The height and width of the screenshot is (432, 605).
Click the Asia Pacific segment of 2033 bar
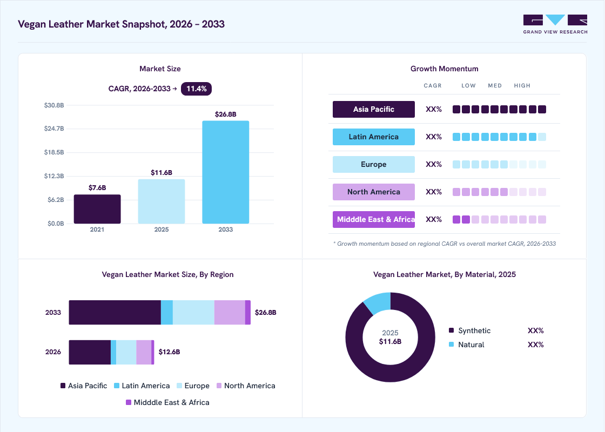[x=115, y=313]
